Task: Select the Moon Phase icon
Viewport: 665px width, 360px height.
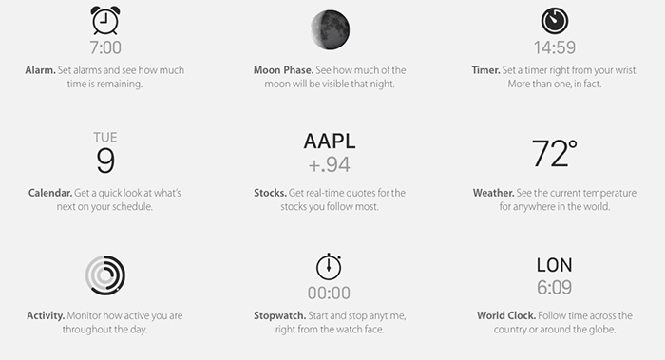Action: [x=330, y=29]
